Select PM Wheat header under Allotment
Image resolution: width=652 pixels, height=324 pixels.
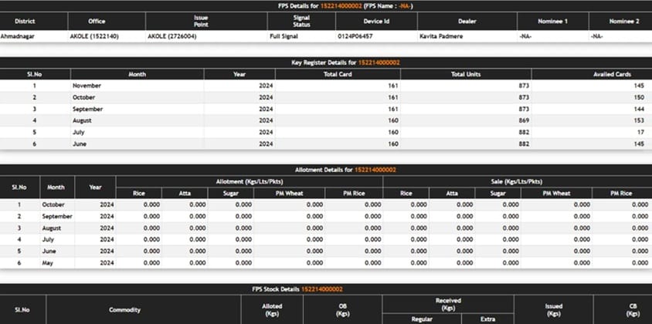(x=289, y=193)
